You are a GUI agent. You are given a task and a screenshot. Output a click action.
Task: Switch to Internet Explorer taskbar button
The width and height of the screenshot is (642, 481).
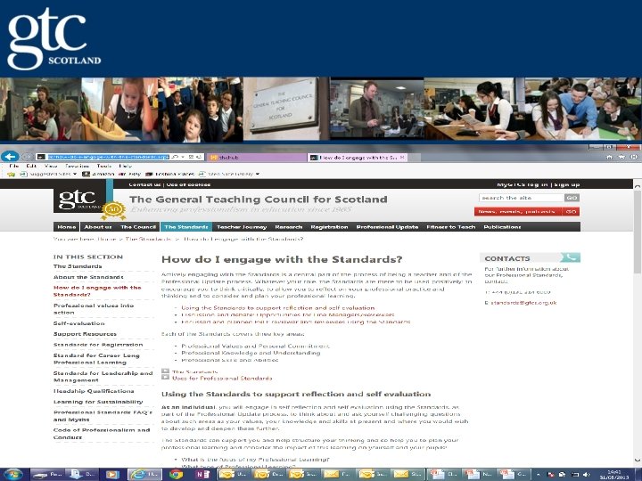click(x=144, y=475)
